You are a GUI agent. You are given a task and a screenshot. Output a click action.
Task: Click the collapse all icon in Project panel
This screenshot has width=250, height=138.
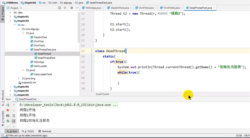coord(65,8)
